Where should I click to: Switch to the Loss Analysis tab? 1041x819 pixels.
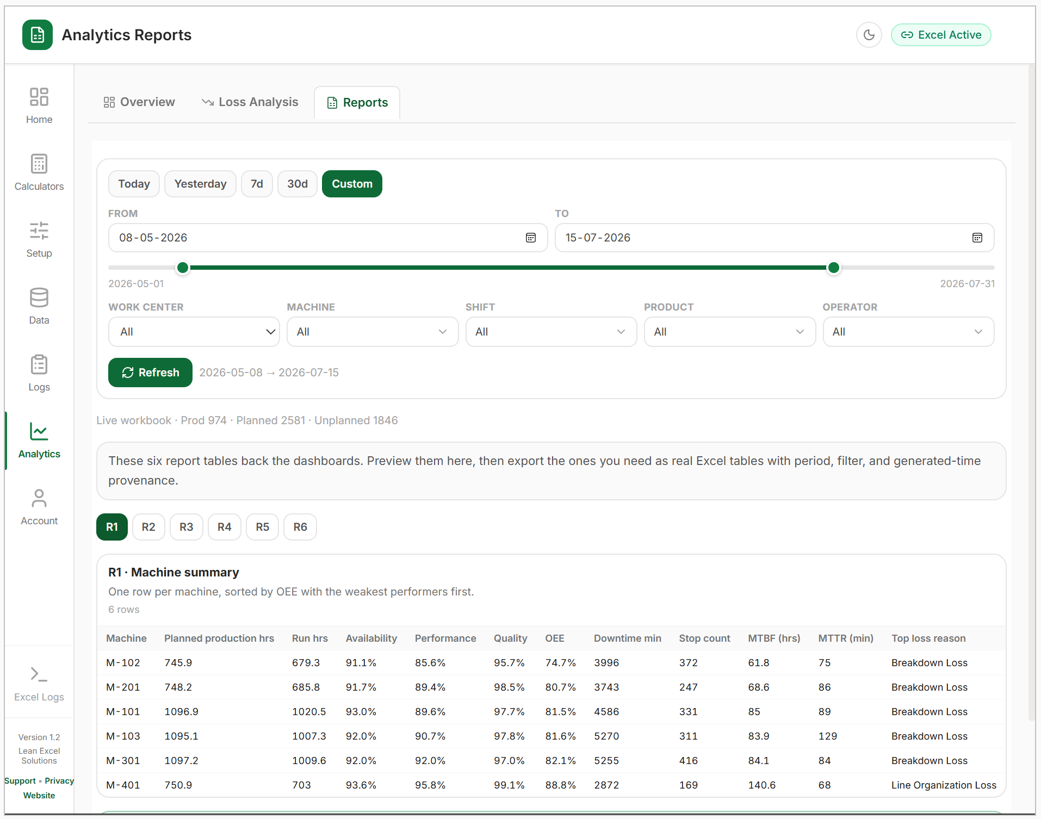pos(250,102)
